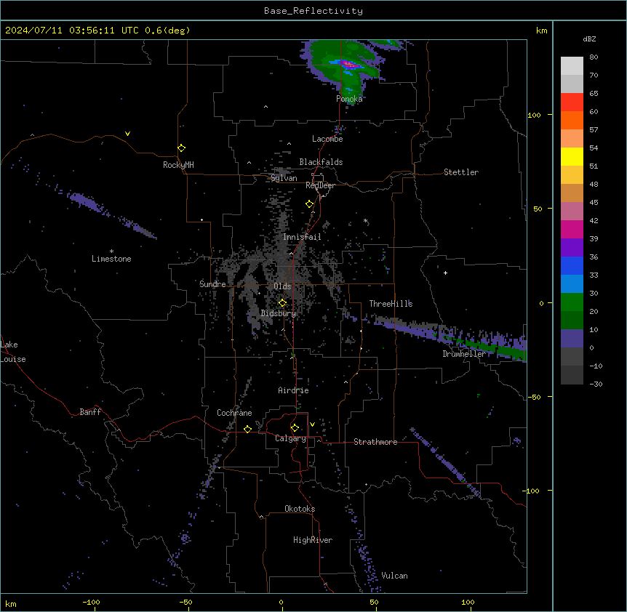Click the asterisk marker above Limestone

click(111, 251)
